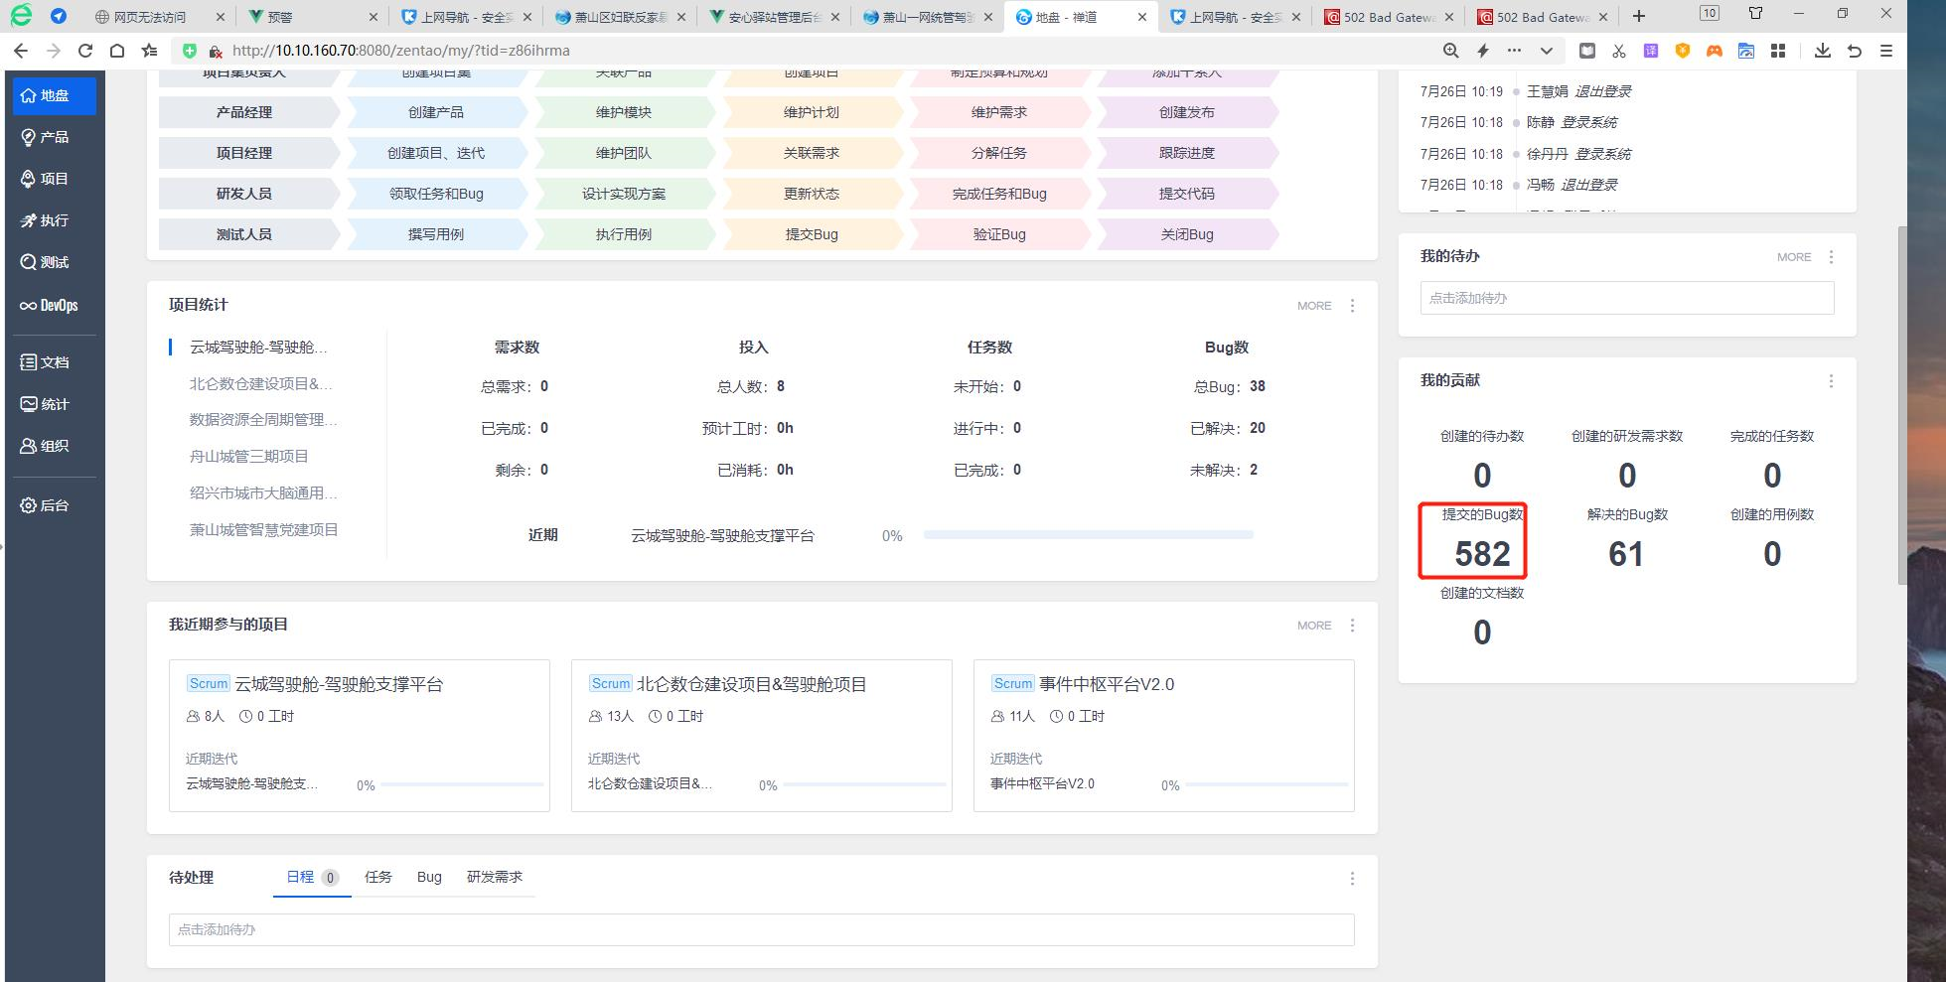This screenshot has height=982, width=1946.
Task: Open 文档 in left navigation
Action: [x=46, y=362]
